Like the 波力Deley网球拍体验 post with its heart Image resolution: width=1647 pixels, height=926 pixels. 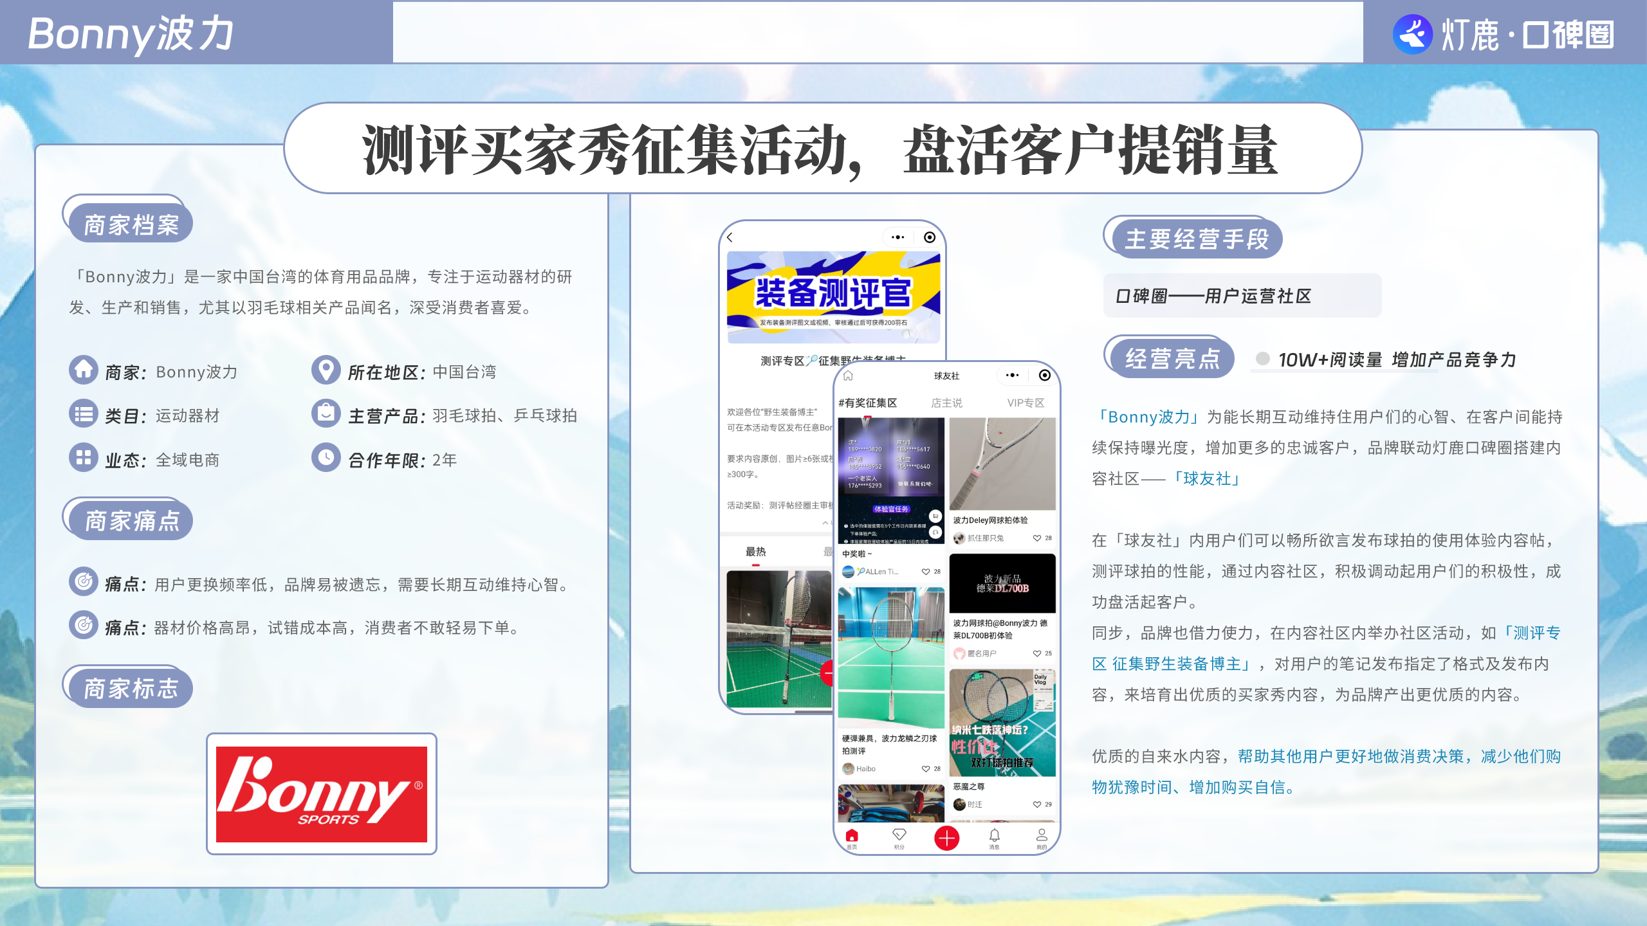click(x=1037, y=538)
